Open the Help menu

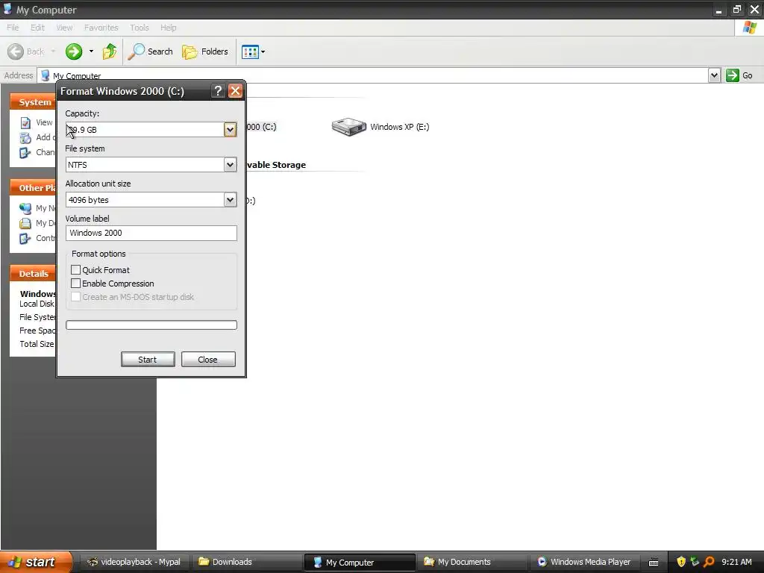(169, 28)
